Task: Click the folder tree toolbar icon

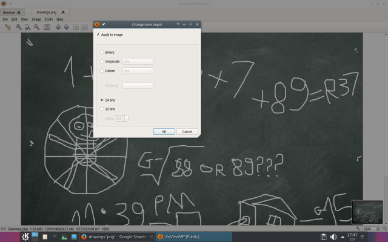Action: tap(8, 27)
